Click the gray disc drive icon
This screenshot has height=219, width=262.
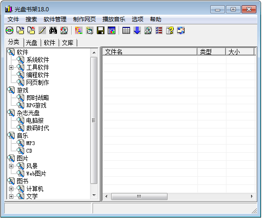pos(148,30)
